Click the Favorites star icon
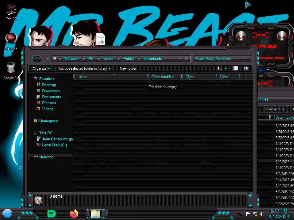The width and height of the screenshot is (294, 220). [35, 78]
